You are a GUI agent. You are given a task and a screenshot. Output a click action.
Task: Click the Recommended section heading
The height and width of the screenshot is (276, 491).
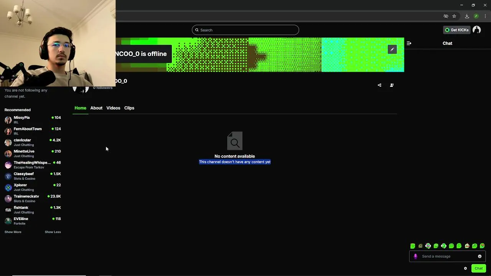click(18, 110)
